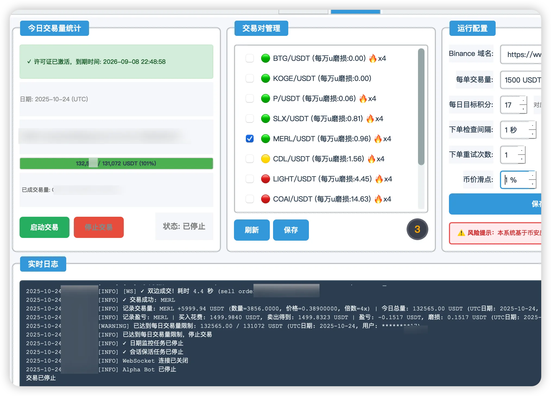Tick the SLX/USDT pair checkbox
The height and width of the screenshot is (396, 551).
pyautogui.click(x=250, y=119)
